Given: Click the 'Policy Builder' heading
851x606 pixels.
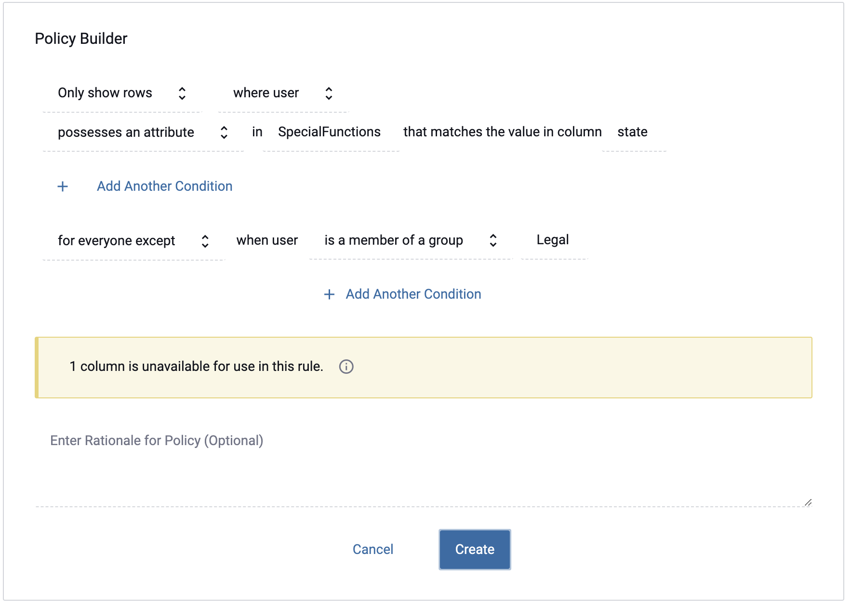Looking at the screenshot, I should [81, 39].
